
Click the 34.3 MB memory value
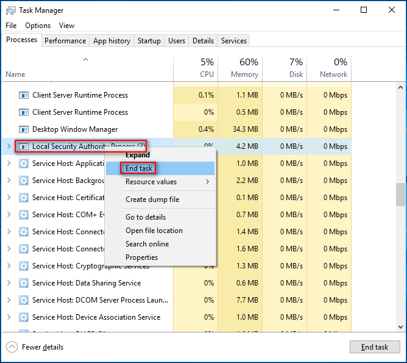(246, 129)
